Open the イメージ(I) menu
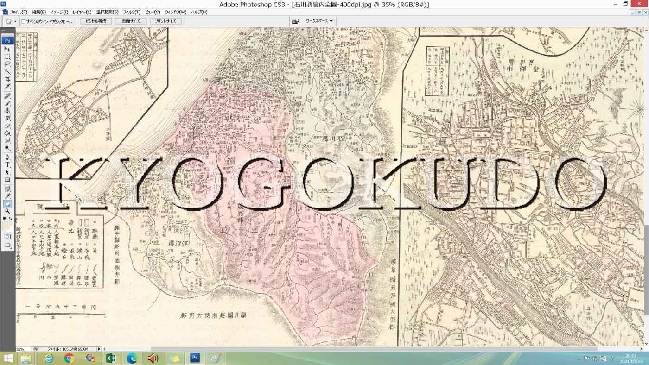649x365 pixels. (59, 12)
